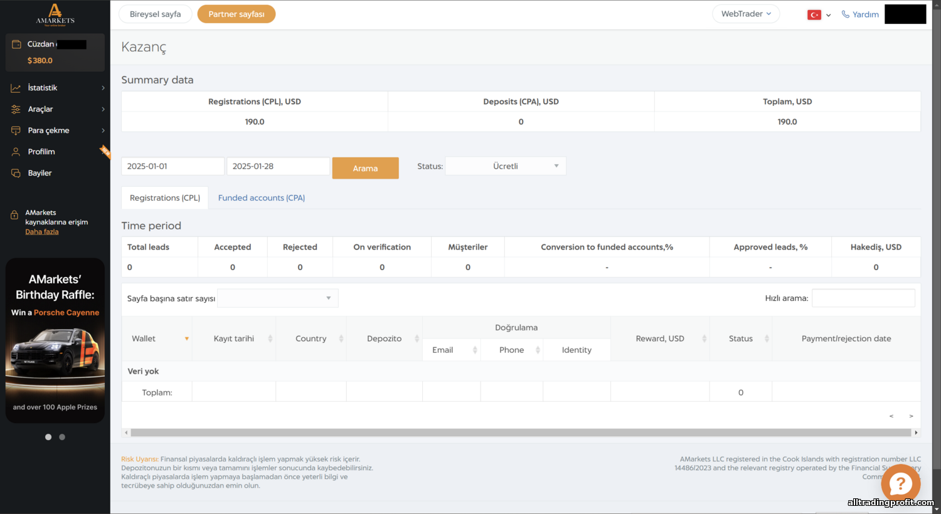The width and height of the screenshot is (941, 514).
Task: Click the Para çekme withdrawal icon
Action: (x=16, y=130)
